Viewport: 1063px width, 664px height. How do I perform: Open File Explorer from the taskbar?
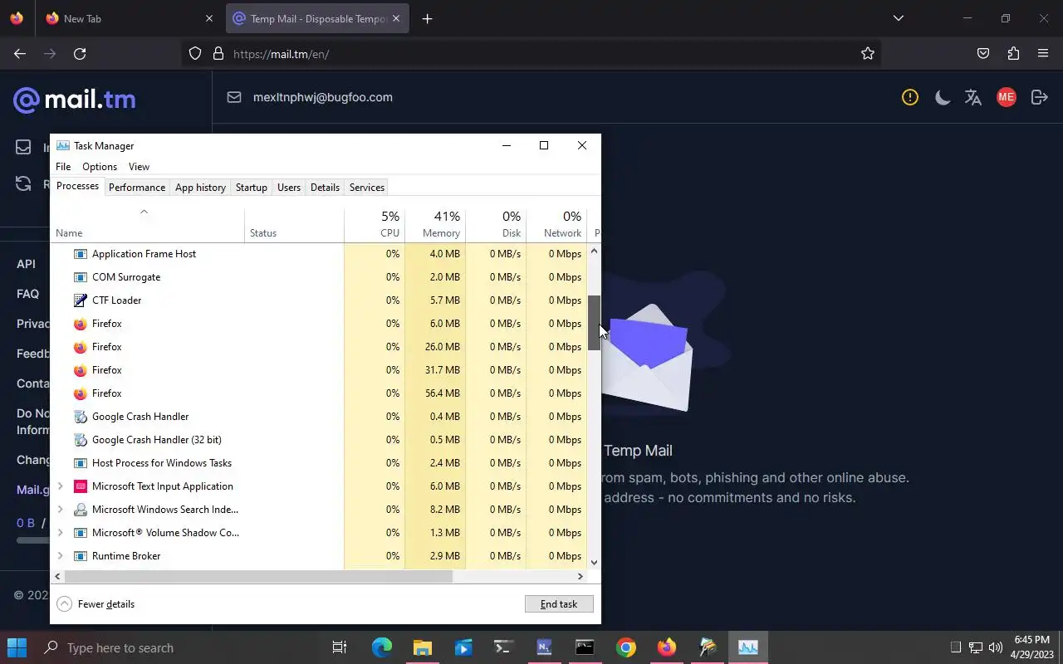click(423, 647)
